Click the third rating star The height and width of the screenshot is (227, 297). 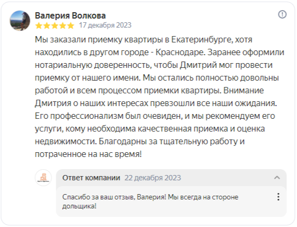click(55, 25)
